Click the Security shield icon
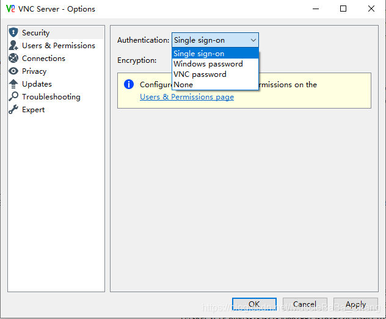386x319 pixels. click(13, 32)
